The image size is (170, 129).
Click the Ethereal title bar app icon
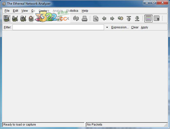pyautogui.click(x=4, y=4)
